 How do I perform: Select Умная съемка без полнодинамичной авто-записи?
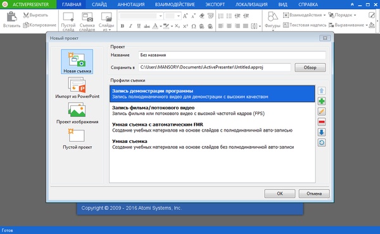(212, 144)
